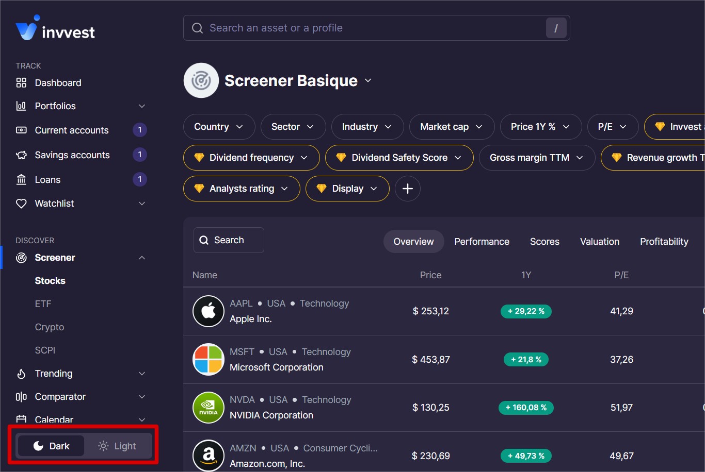This screenshot has height=472, width=705.
Task: Click the Dashboard grid icon
Action: click(21, 83)
